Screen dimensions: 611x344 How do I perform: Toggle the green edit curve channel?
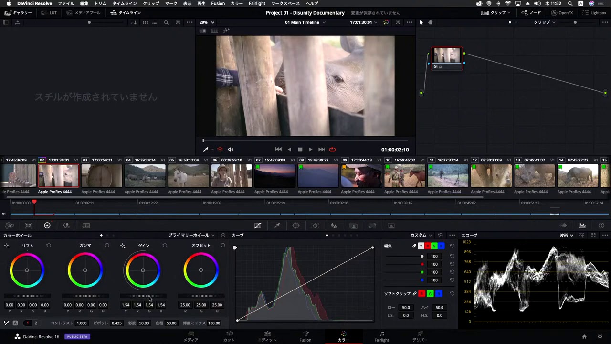coord(434,246)
